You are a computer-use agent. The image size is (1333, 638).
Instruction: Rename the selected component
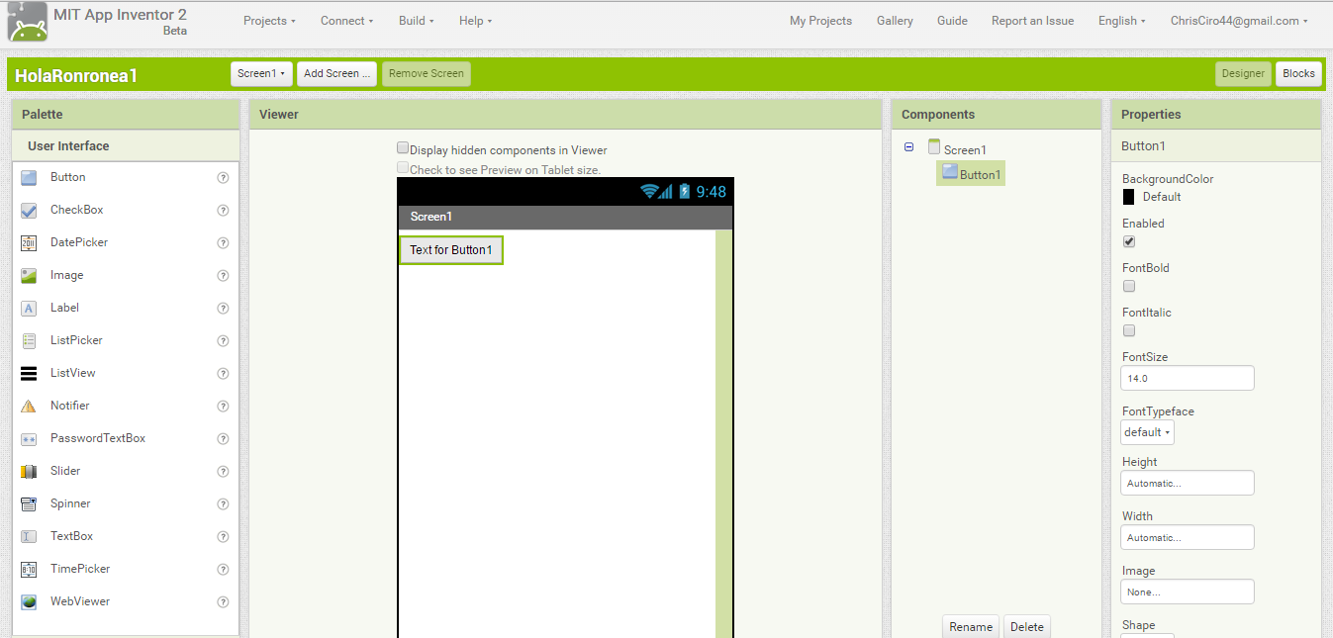point(970,626)
